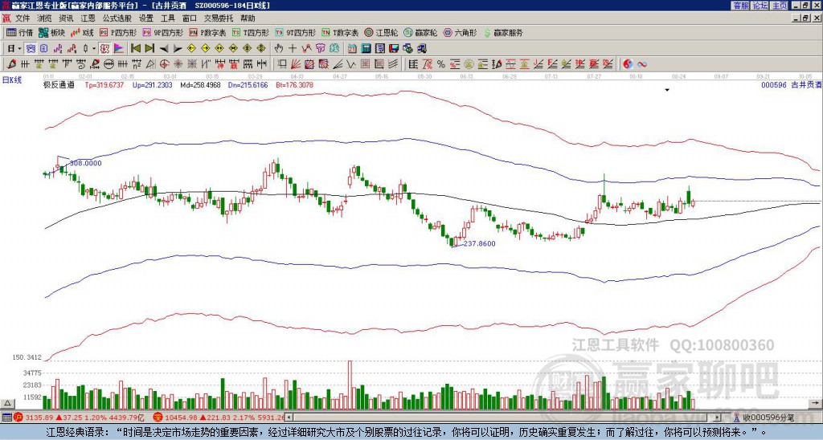Click the 日K线 chart label
Screen dimensions: 823x440
(x=12, y=79)
